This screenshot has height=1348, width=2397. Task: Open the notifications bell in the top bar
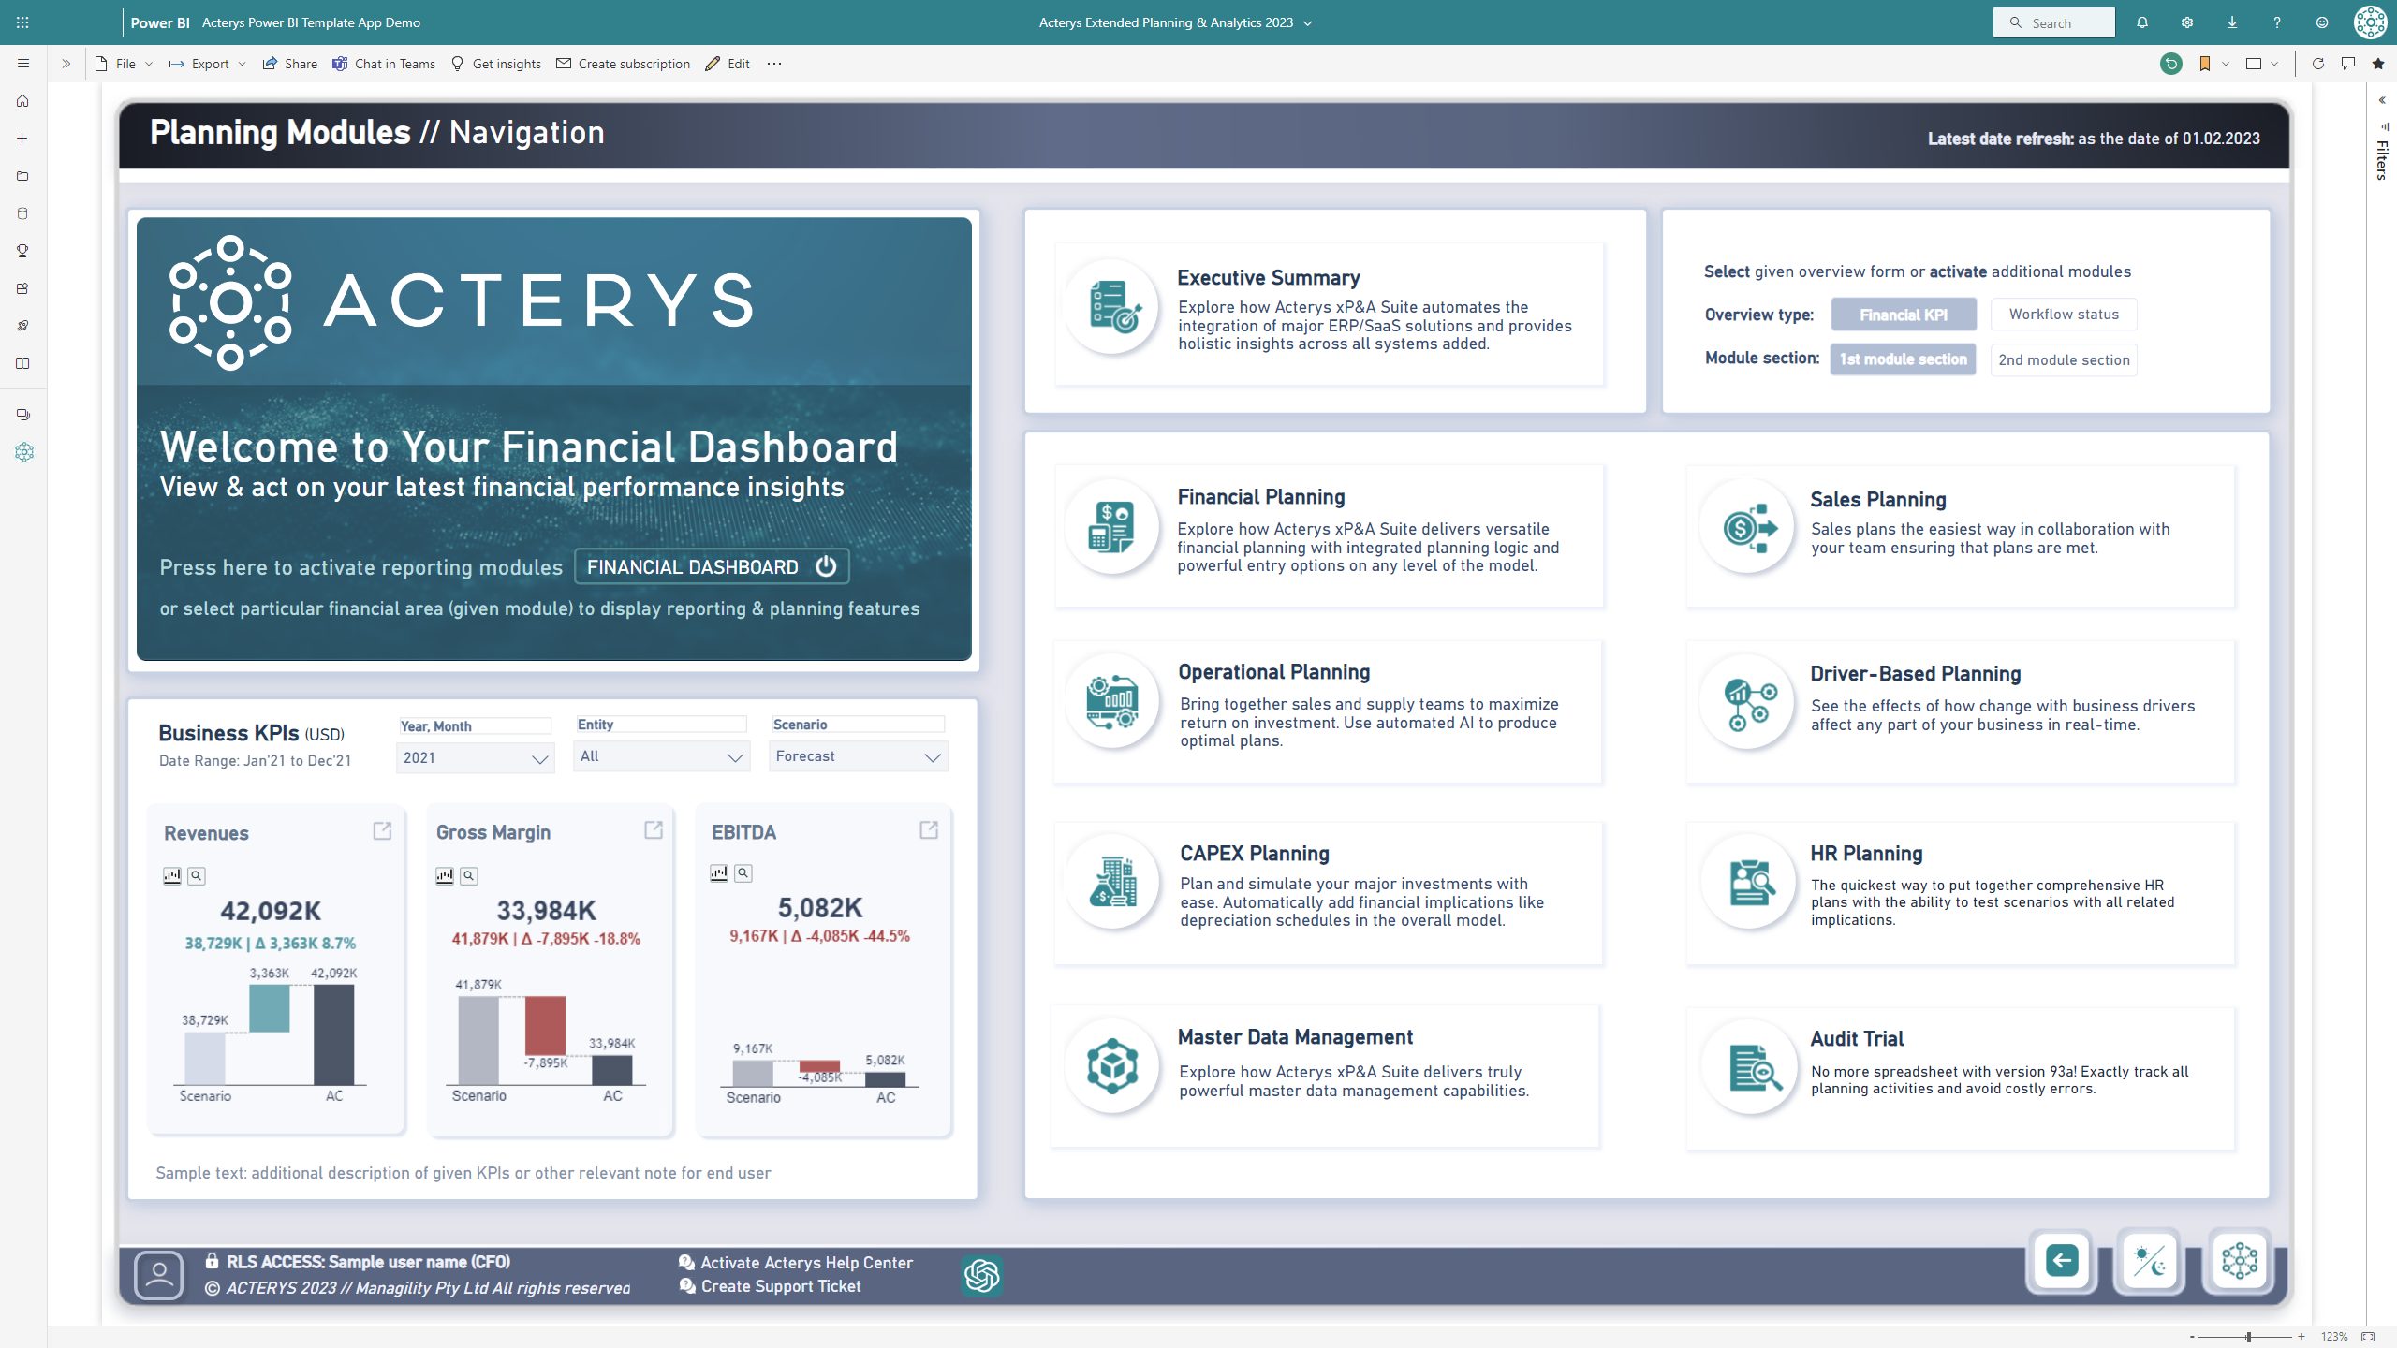pos(2142,22)
